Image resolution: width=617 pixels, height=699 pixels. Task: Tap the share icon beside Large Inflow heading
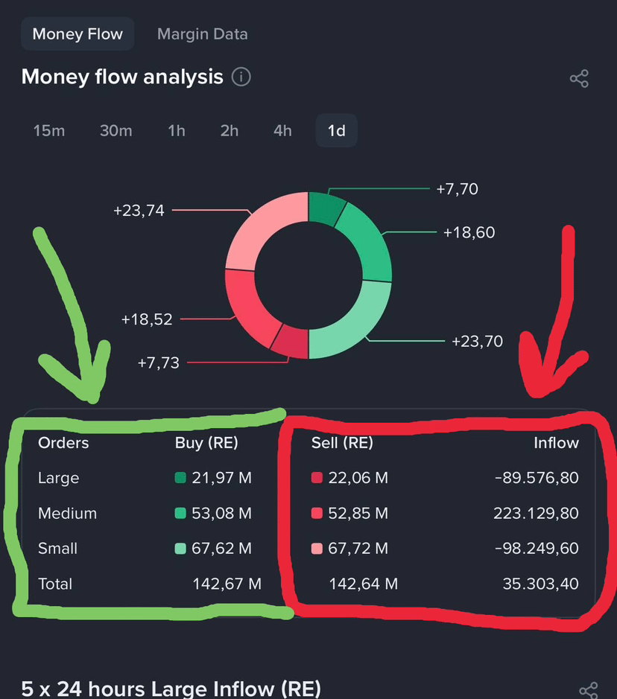coord(588,691)
